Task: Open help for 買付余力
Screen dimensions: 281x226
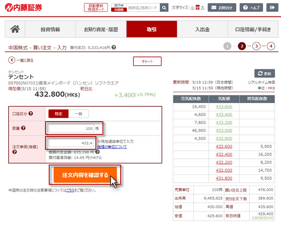Action: pyautogui.click(x=114, y=47)
